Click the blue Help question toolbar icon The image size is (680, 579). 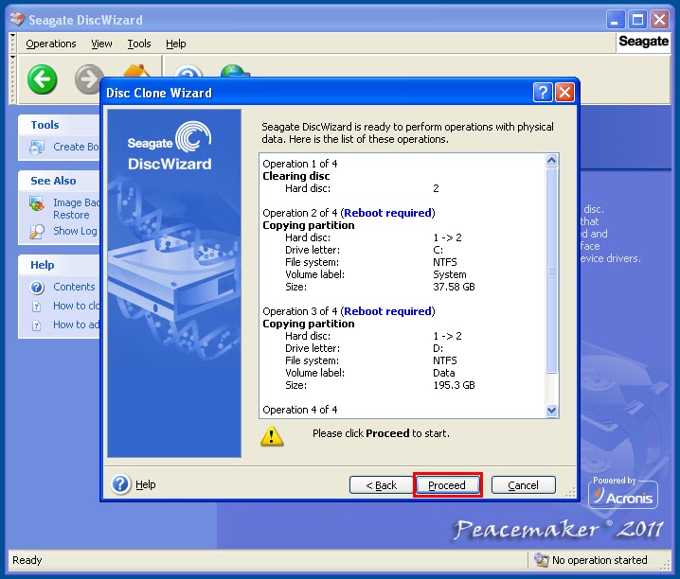(188, 71)
